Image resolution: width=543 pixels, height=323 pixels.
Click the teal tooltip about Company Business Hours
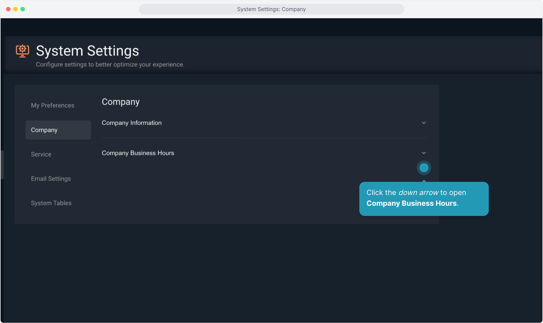424,199
